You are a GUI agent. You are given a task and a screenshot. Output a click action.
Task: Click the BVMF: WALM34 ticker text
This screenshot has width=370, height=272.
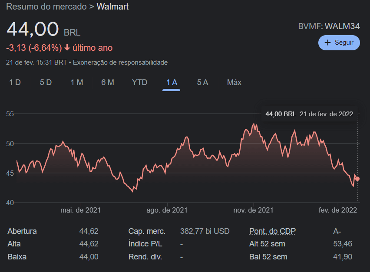329,26
